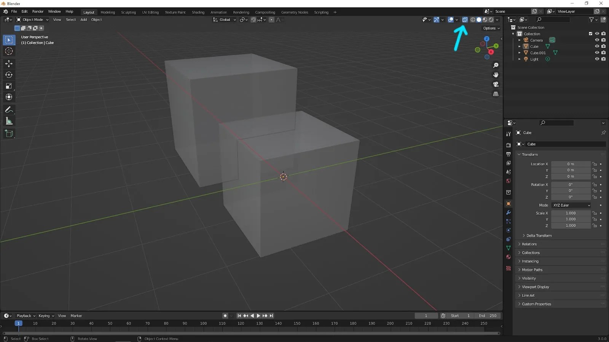Switch to the Shading workspace tab
This screenshot has width=609, height=342.
point(198,12)
